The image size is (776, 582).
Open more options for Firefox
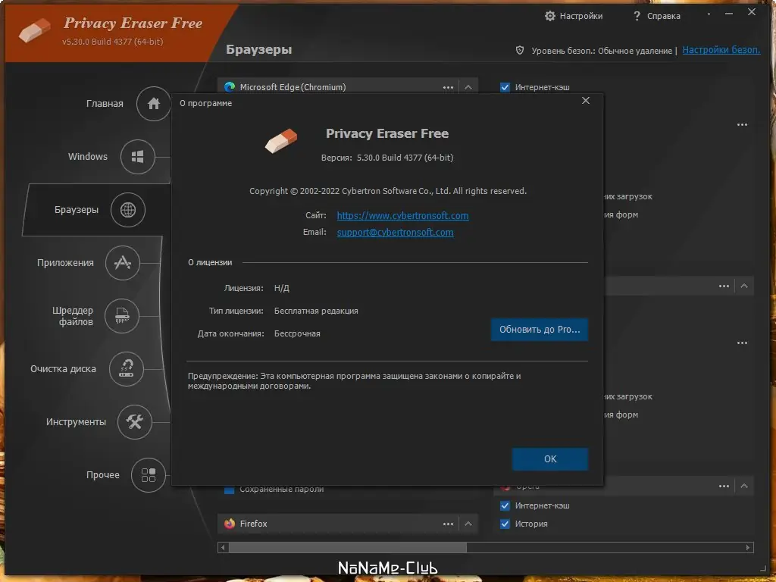448,524
